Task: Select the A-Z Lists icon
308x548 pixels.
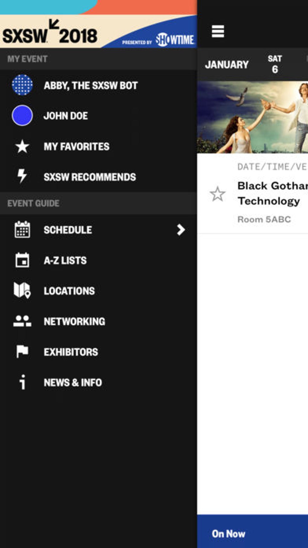Action: click(22, 260)
